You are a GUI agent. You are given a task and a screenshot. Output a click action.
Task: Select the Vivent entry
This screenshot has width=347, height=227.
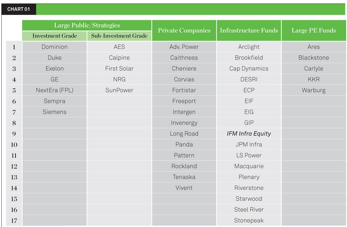[184, 188]
